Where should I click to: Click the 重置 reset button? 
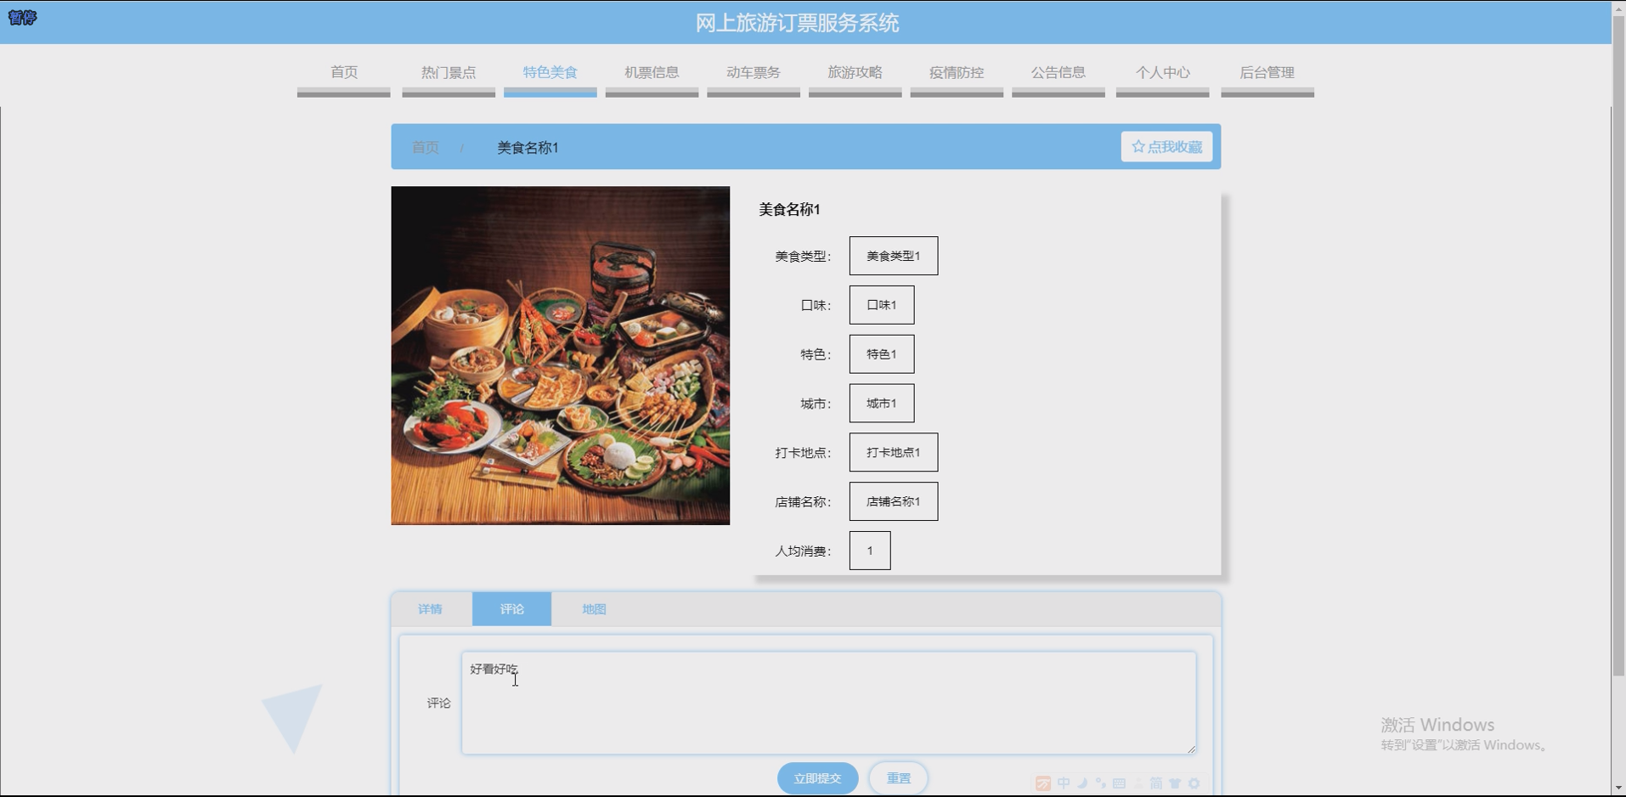tap(899, 778)
